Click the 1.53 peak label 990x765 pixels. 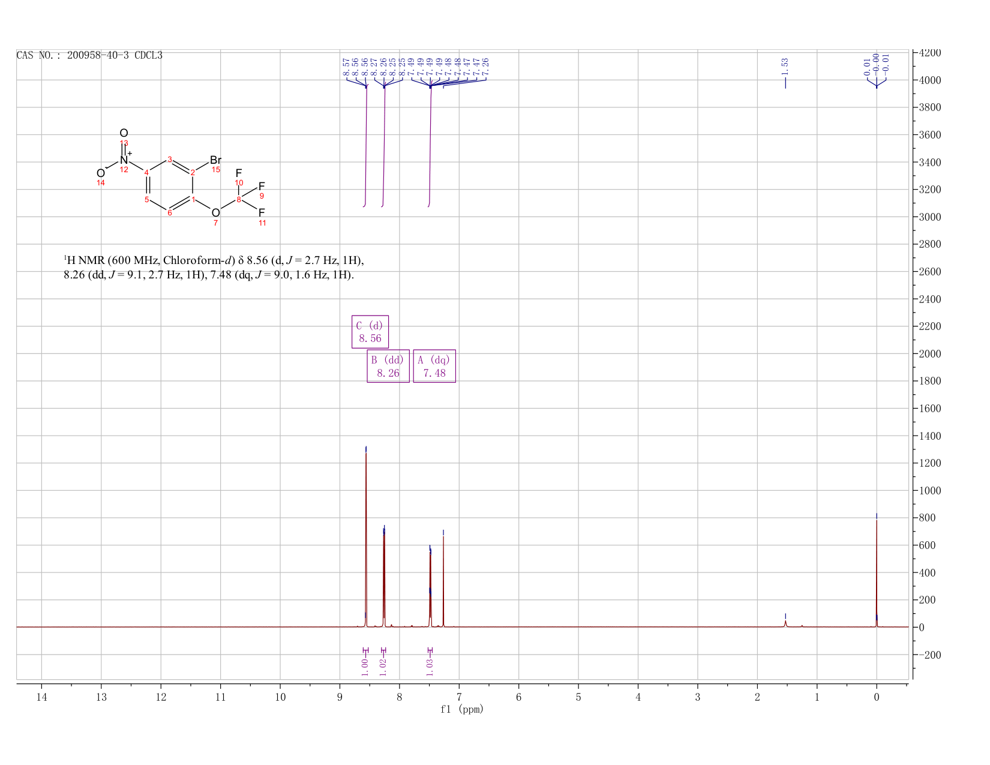[785, 66]
